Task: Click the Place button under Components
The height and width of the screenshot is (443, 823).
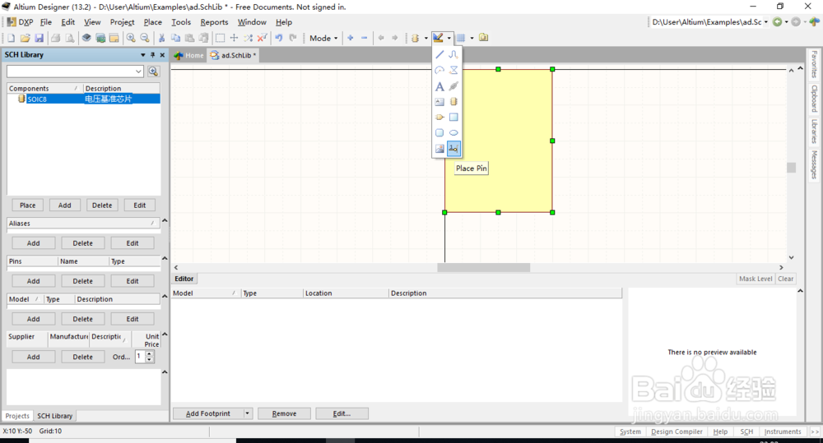Action: (x=28, y=205)
